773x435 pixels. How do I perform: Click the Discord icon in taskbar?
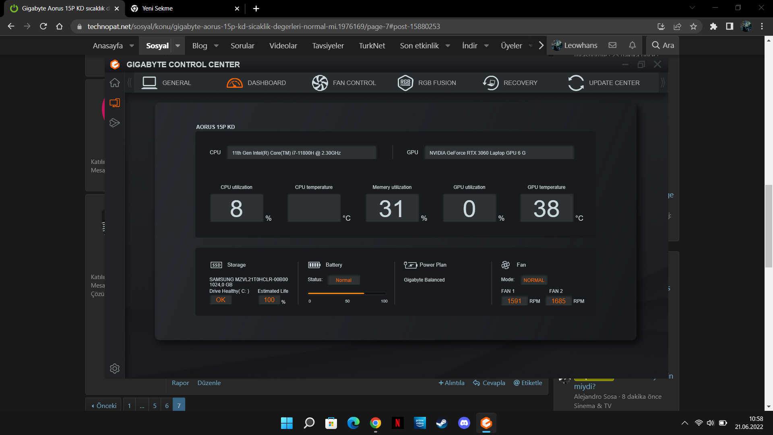(x=464, y=423)
